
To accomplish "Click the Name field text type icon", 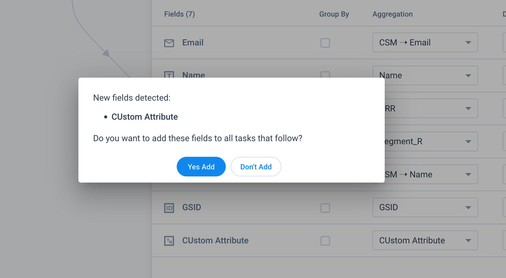I will 169,75.
